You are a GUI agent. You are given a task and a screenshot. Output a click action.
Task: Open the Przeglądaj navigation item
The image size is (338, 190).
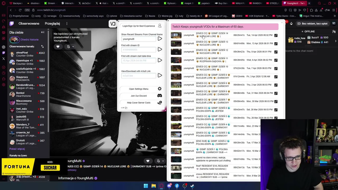[x=52, y=23]
